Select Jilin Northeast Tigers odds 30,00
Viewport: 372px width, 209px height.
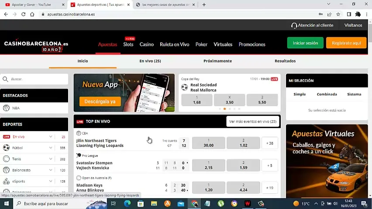[209, 143]
